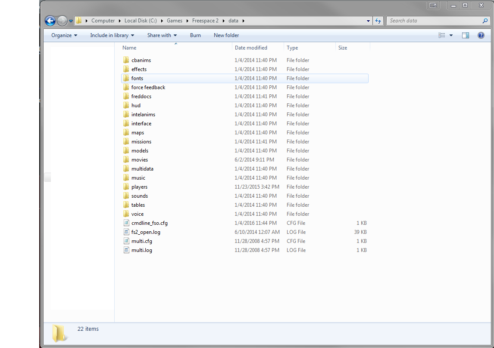Select the fs2_open.log file name
Image resolution: width=494 pixels, height=348 pixels.
coord(146,232)
